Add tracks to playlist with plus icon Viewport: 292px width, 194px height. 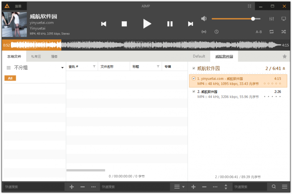(x=193, y=187)
